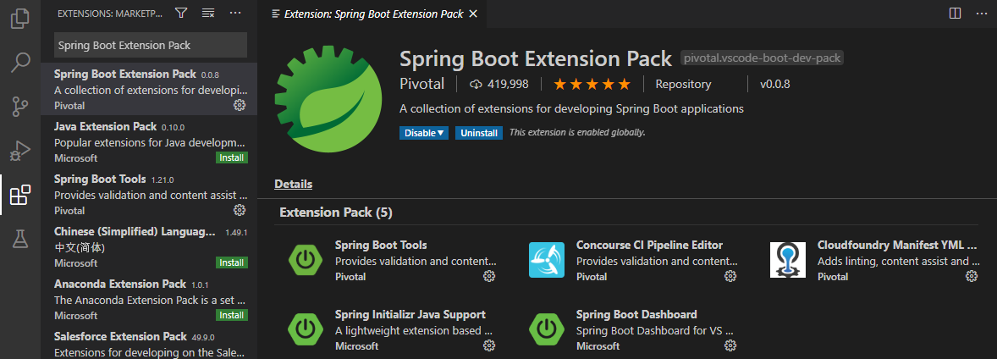Select Spring Boot Extension Pack in results list
The width and height of the screenshot is (997, 359).
coord(150,89)
